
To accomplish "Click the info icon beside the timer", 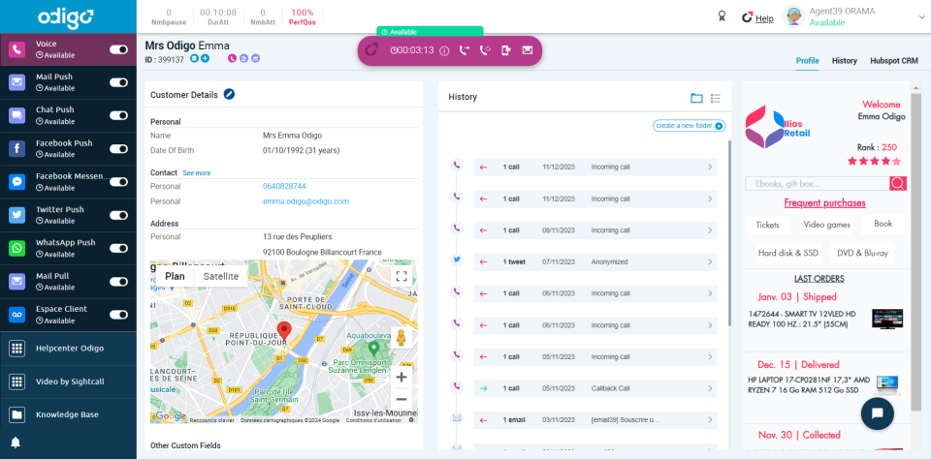I will [x=444, y=50].
